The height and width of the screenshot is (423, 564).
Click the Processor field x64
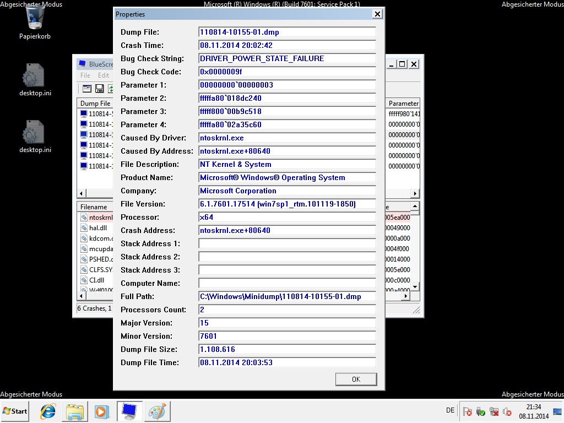point(287,217)
